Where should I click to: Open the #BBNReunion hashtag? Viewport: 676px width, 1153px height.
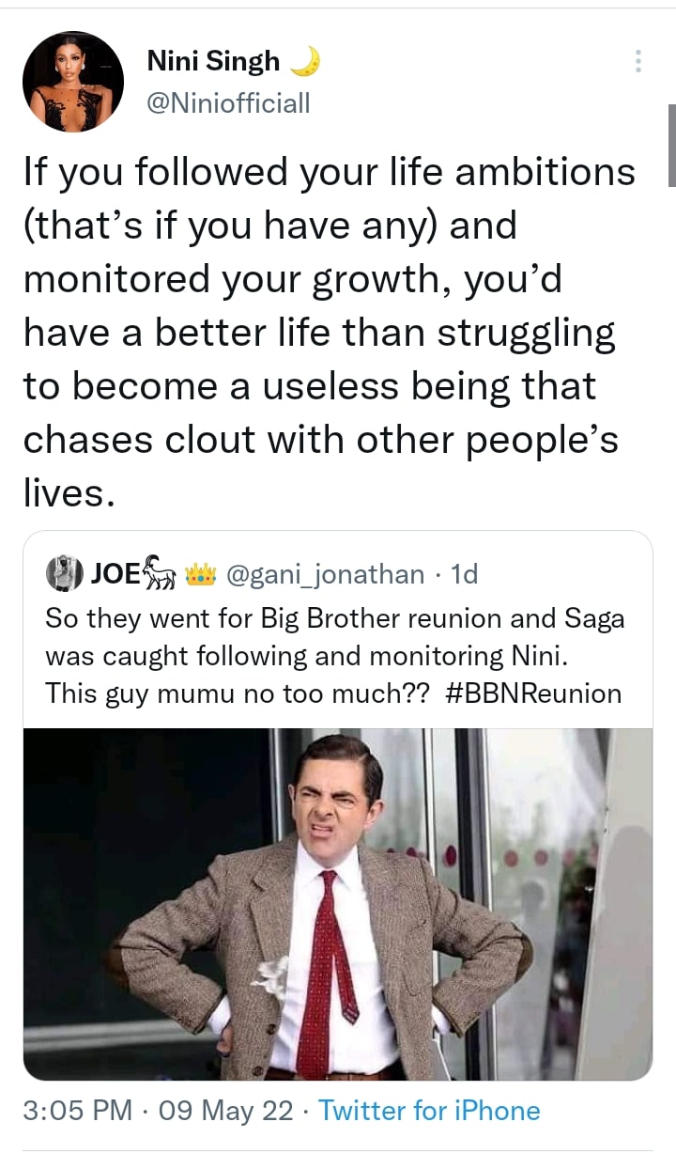(528, 693)
